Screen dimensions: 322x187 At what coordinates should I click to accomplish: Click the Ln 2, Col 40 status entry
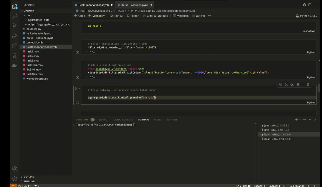(x=243, y=186)
